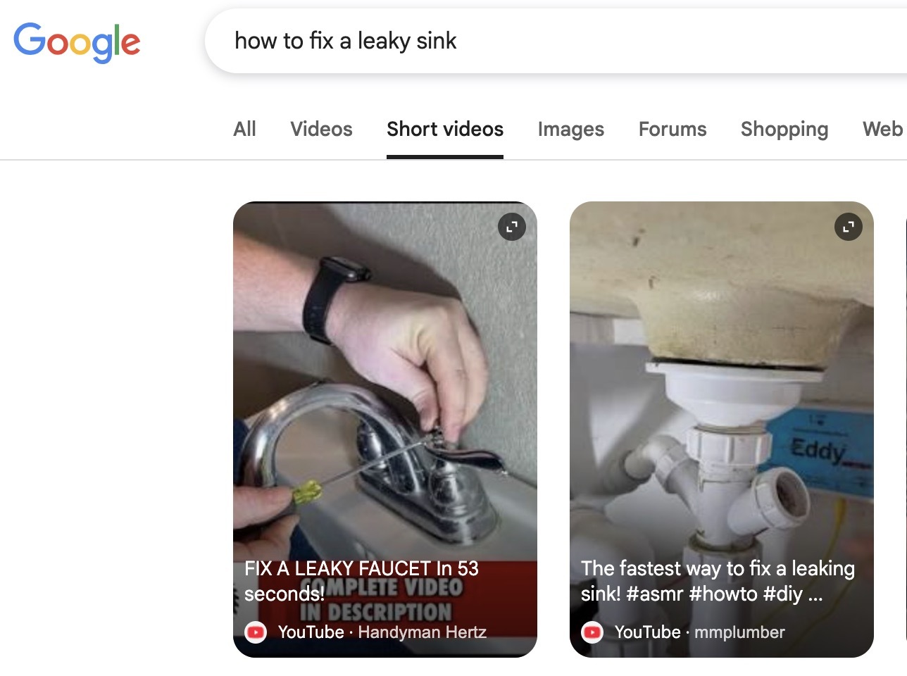Click the mmplumber channel name
The height and width of the screenshot is (676, 907).
pos(739,632)
